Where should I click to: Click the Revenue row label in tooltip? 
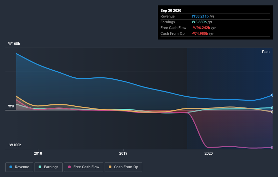pyautogui.click(x=168, y=16)
